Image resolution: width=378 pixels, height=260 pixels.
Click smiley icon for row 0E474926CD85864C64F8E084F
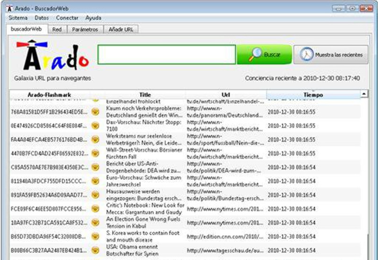coord(95,126)
